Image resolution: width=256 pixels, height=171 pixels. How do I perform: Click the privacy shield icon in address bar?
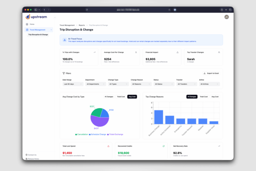[x=87, y=10]
